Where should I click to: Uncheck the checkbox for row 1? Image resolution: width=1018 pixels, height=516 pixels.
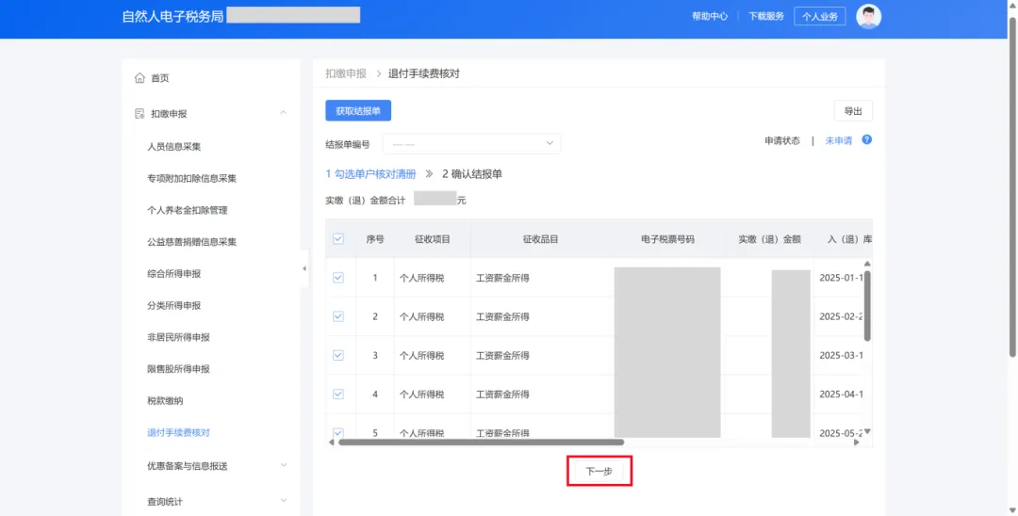tap(338, 278)
